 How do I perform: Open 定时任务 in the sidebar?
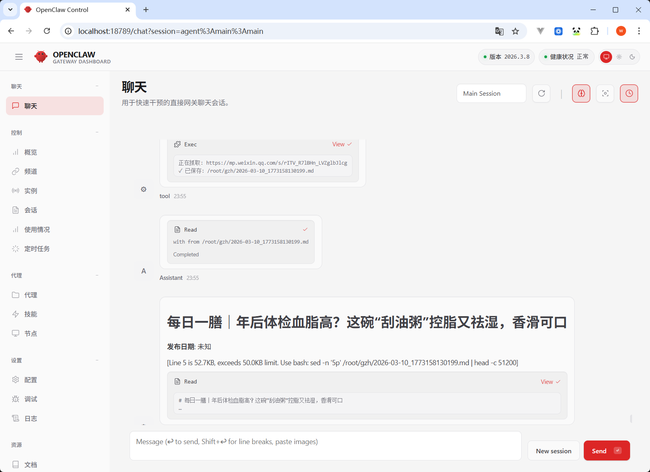(37, 249)
